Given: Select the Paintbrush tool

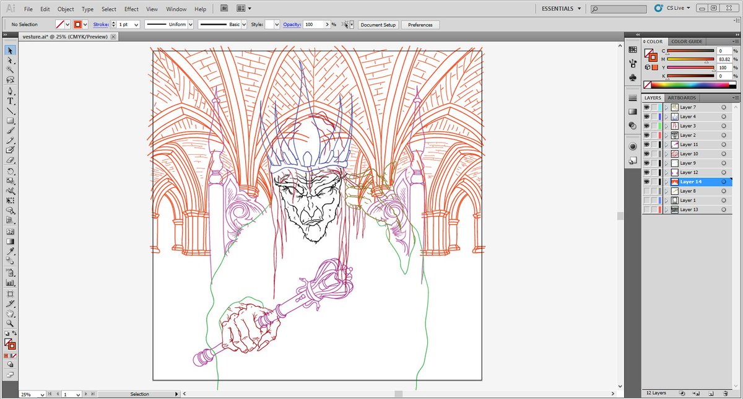Looking at the screenshot, I should coord(11,130).
